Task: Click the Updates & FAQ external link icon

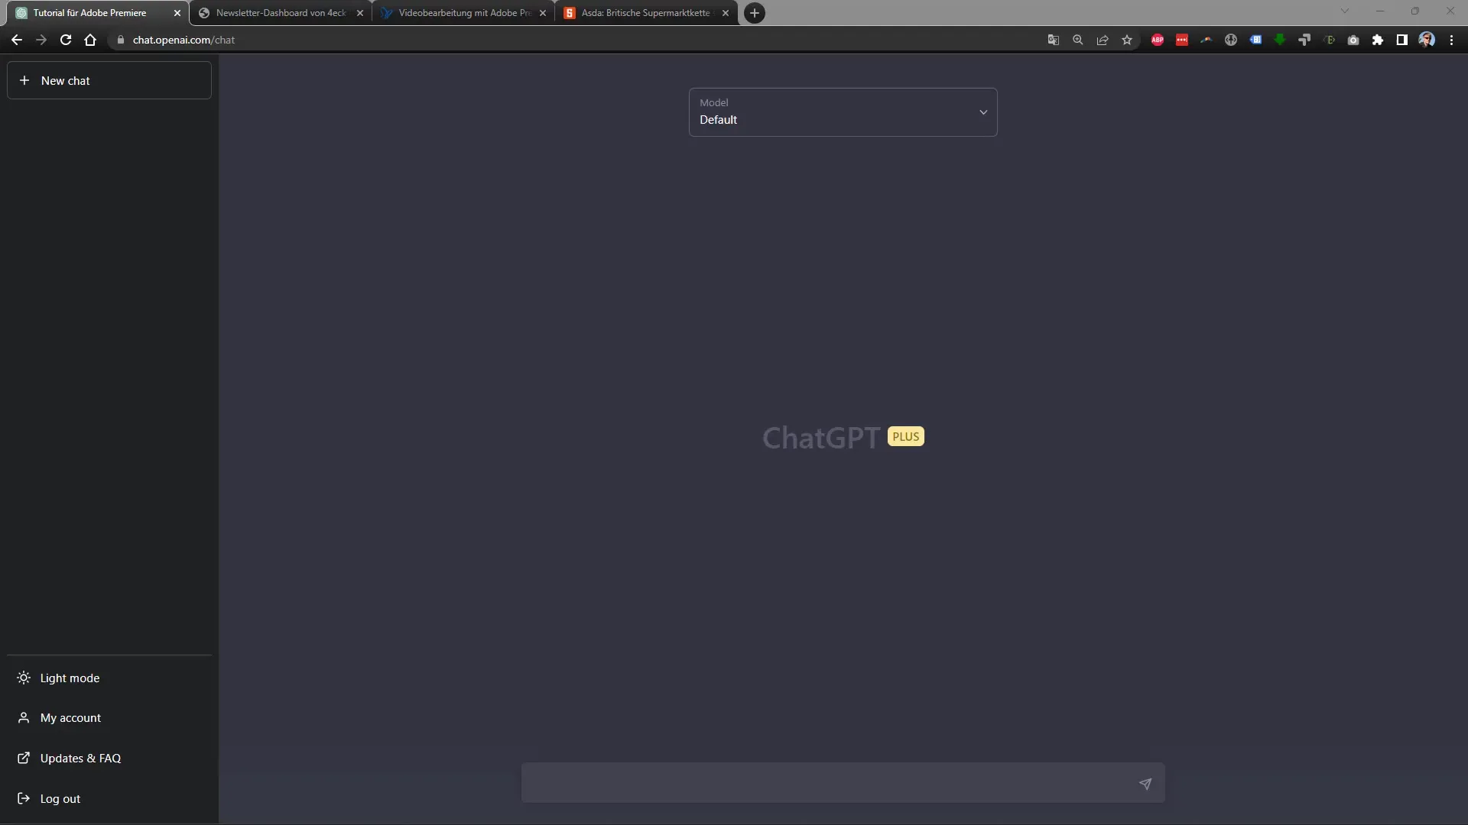Action: [24, 758]
